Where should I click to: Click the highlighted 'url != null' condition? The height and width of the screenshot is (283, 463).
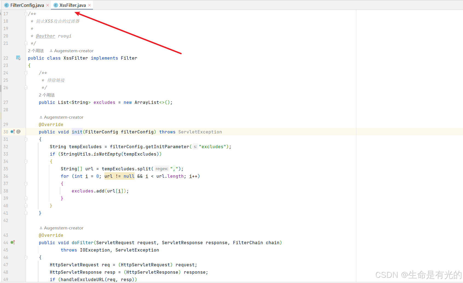120,176
